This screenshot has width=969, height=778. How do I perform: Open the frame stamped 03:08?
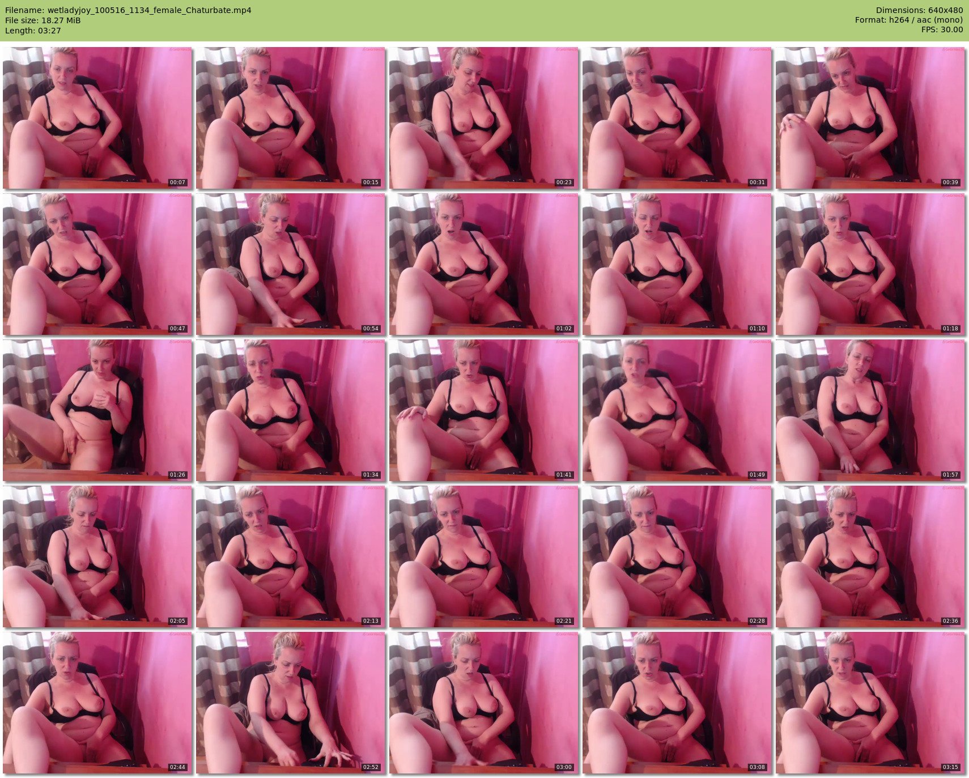point(677,703)
